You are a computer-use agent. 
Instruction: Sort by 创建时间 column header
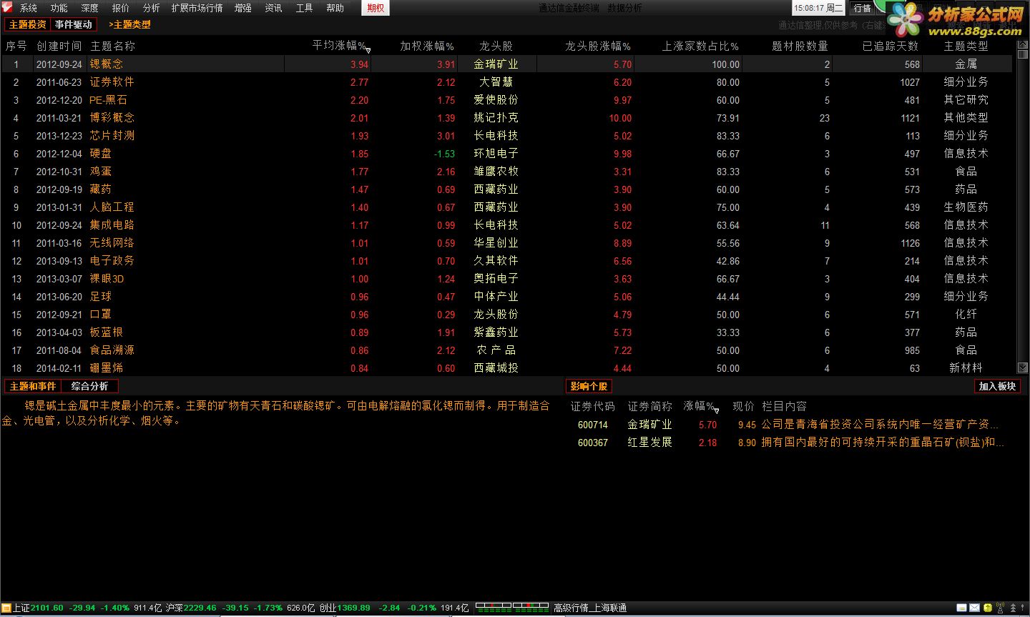(x=59, y=46)
